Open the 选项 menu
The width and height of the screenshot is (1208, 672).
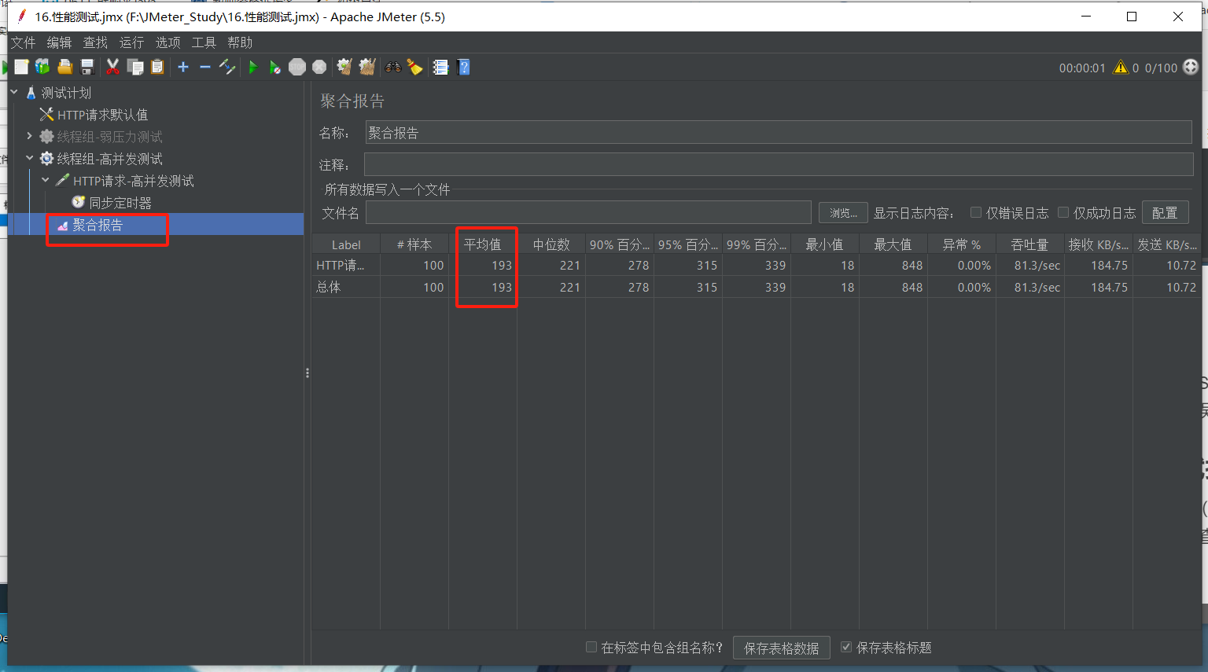point(168,42)
